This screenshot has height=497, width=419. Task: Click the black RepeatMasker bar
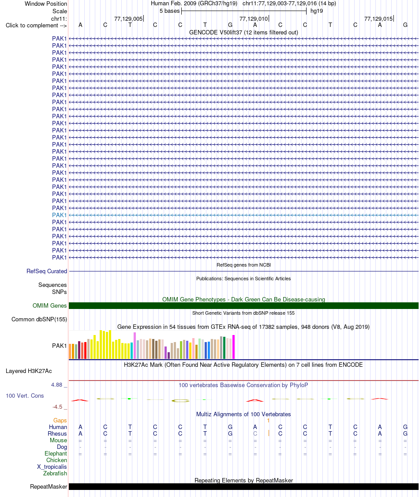pos(243,486)
